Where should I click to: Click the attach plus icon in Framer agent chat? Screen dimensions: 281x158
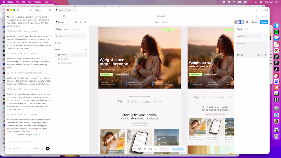pos(262,55)
